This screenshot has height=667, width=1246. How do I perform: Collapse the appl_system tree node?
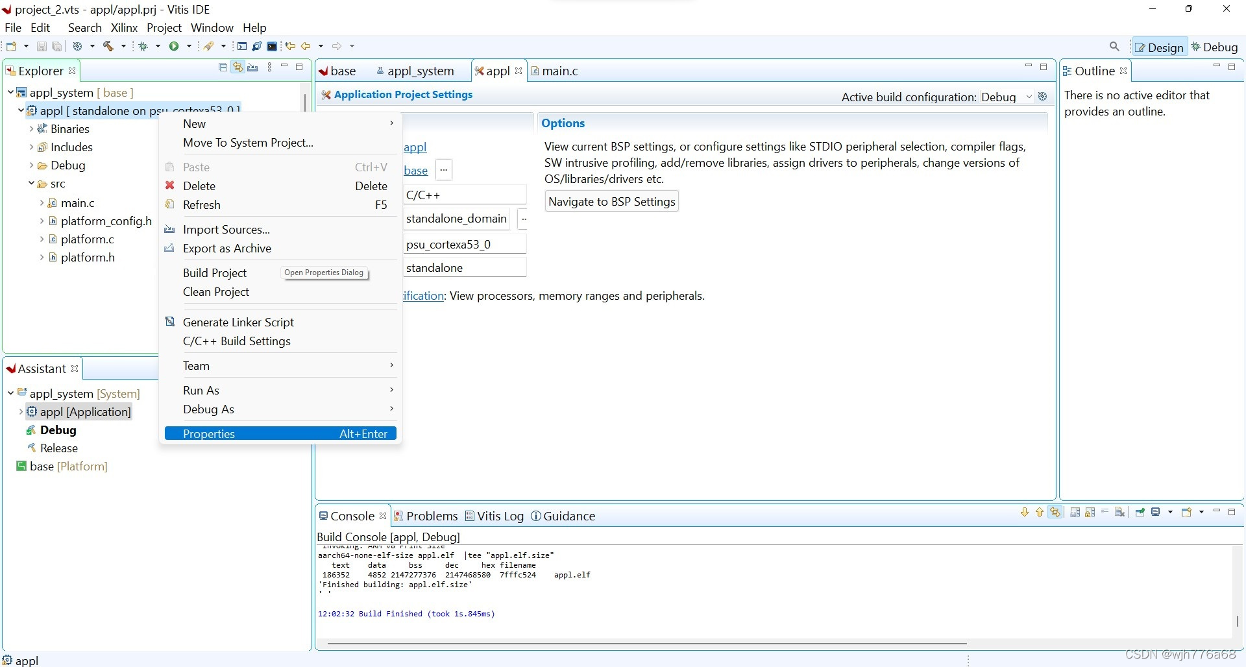tap(11, 92)
